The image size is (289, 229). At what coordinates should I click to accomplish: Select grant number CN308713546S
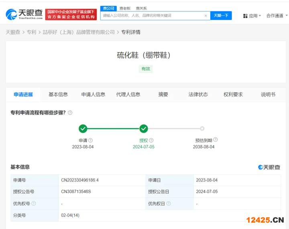coord(76,192)
